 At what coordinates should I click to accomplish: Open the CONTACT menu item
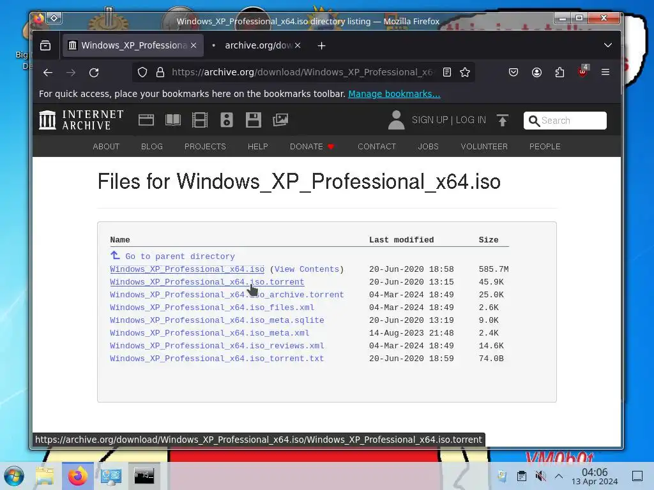pos(377,147)
